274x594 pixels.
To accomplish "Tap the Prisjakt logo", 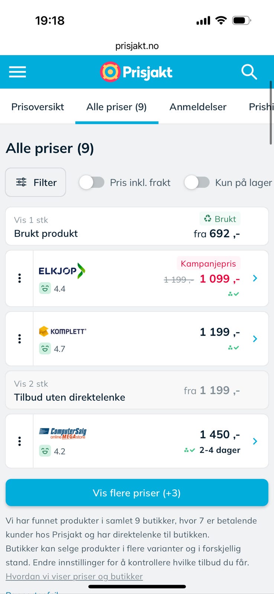I will (136, 72).
